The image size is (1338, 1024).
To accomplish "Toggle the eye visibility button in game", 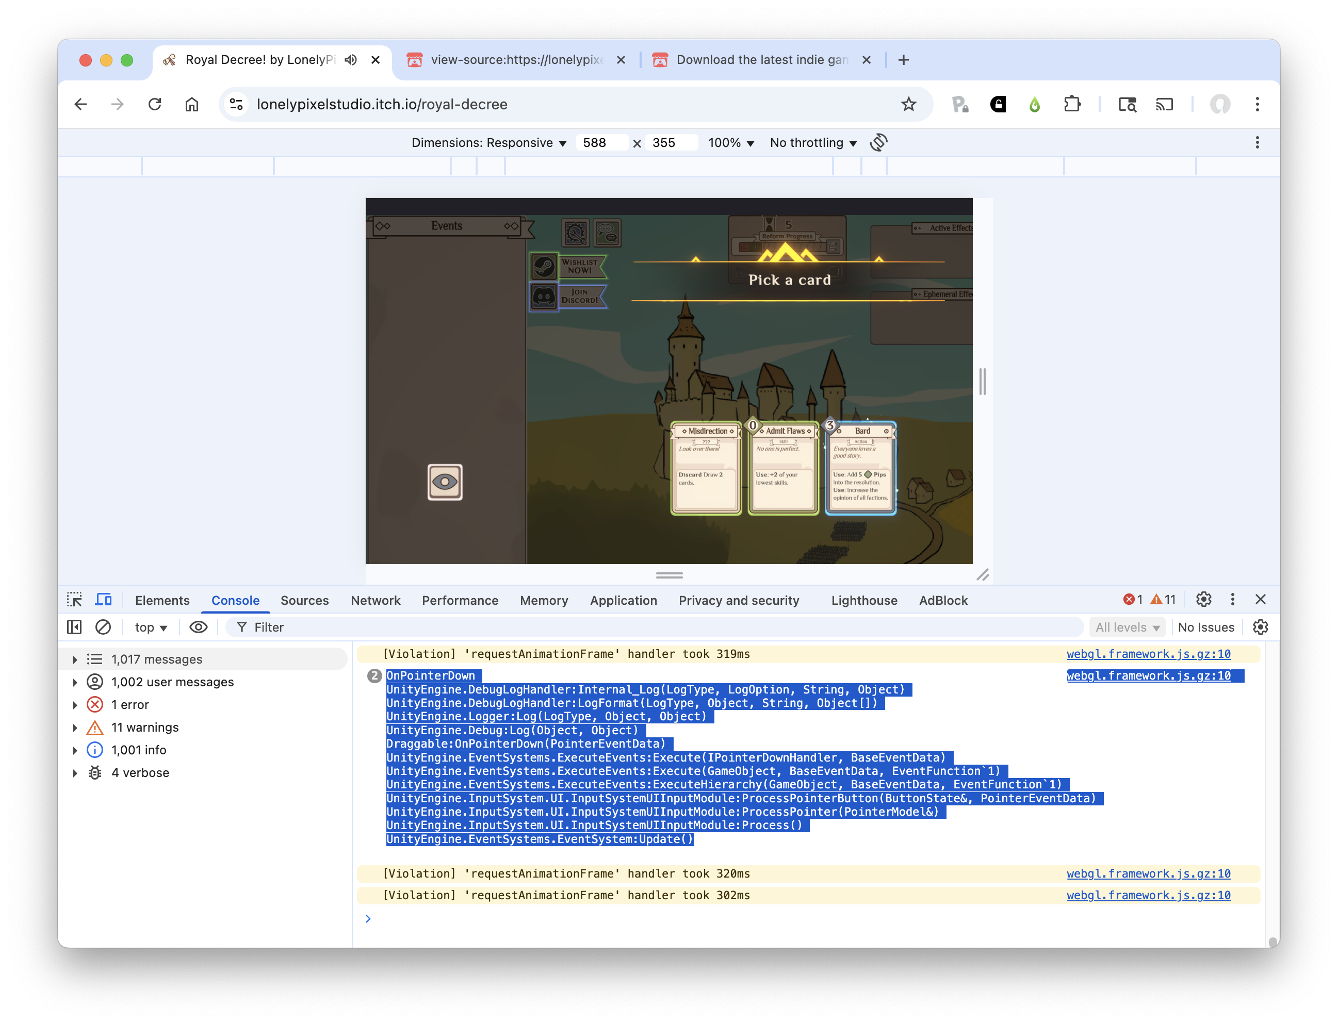I will pyautogui.click(x=445, y=482).
